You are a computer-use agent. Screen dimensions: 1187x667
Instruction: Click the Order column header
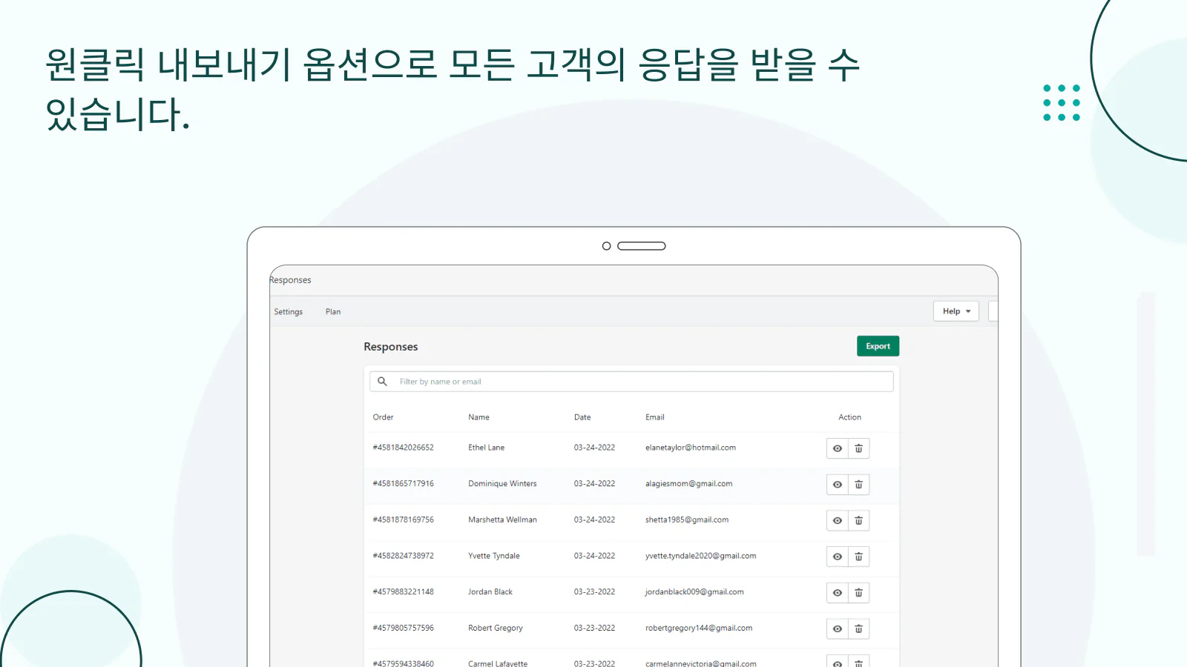coord(383,417)
